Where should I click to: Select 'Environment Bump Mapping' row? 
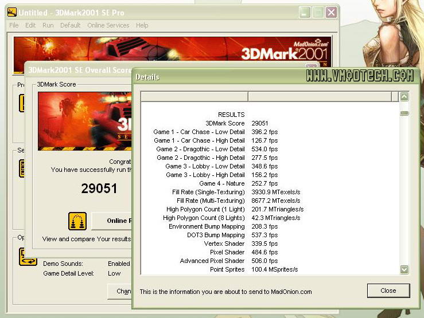[x=270, y=227]
